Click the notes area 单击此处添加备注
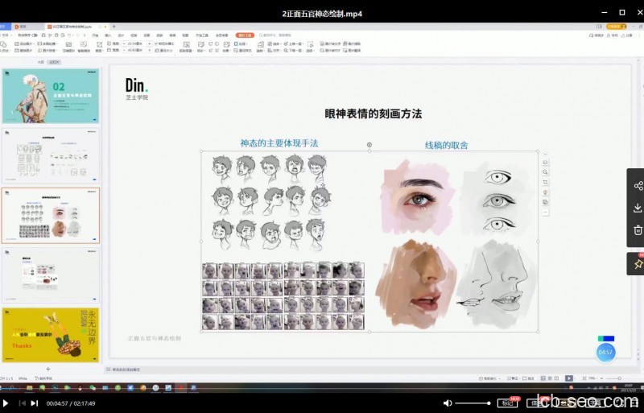Screen dimensions: 644x413 coord(126,370)
